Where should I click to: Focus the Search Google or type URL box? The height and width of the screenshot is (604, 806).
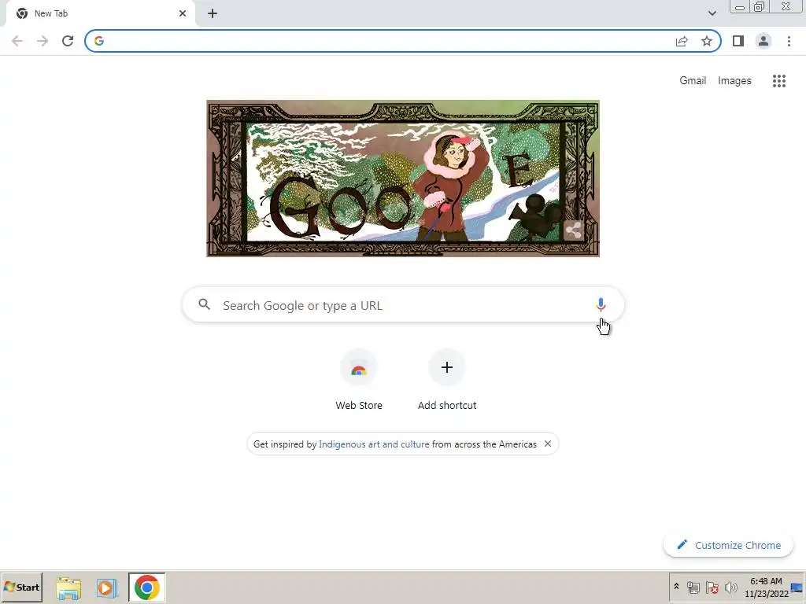(403, 305)
